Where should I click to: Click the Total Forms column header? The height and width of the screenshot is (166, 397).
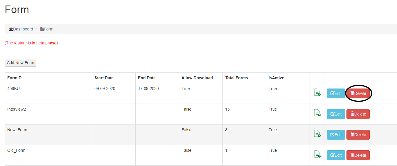pyautogui.click(x=236, y=78)
